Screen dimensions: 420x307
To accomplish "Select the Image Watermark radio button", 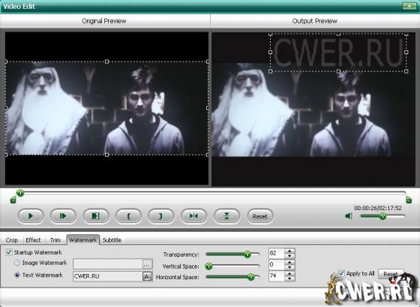I will click(17, 263).
